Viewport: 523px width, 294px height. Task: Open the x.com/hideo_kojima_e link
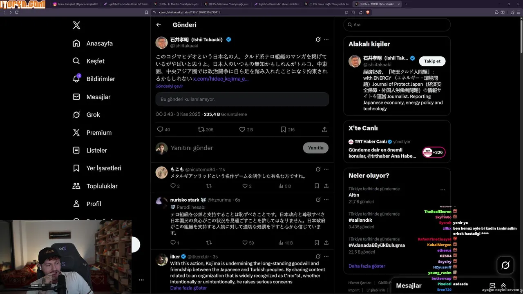(x=221, y=79)
